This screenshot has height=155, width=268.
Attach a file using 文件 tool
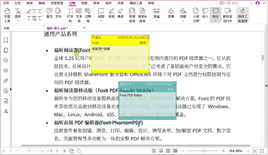point(58,13)
